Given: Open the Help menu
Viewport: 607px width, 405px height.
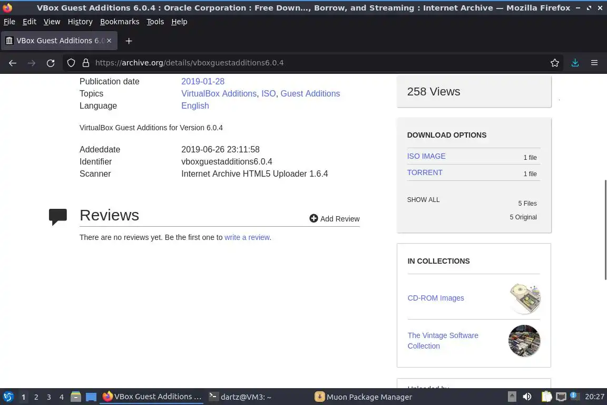Looking at the screenshot, I should (179, 22).
